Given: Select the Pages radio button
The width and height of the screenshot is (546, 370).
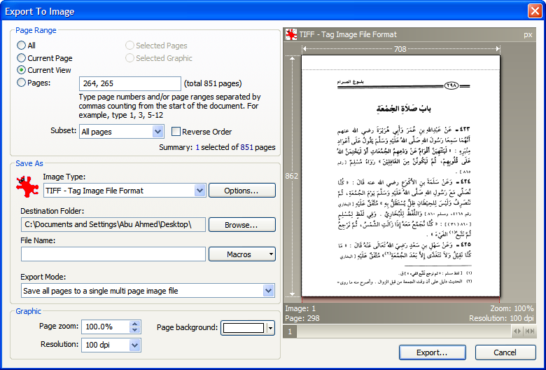Looking at the screenshot, I should coord(22,83).
